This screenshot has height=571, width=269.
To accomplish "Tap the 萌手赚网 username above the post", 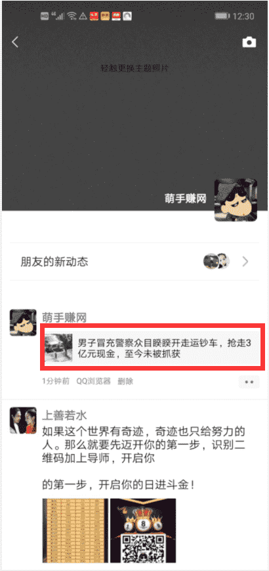I will 65,318.
